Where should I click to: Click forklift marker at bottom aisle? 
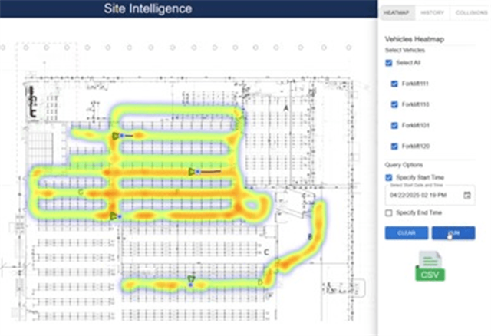coord(191,279)
